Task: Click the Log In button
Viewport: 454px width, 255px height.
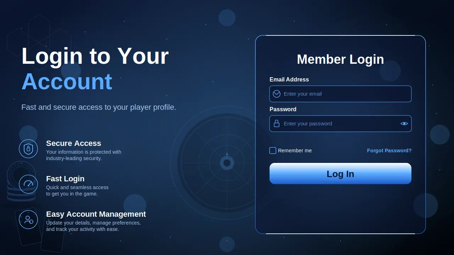Action: click(x=340, y=174)
